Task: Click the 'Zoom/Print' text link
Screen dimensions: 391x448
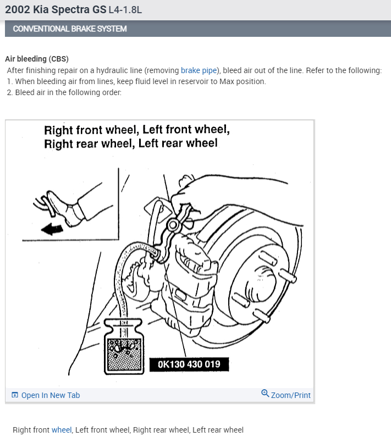Action: point(291,395)
